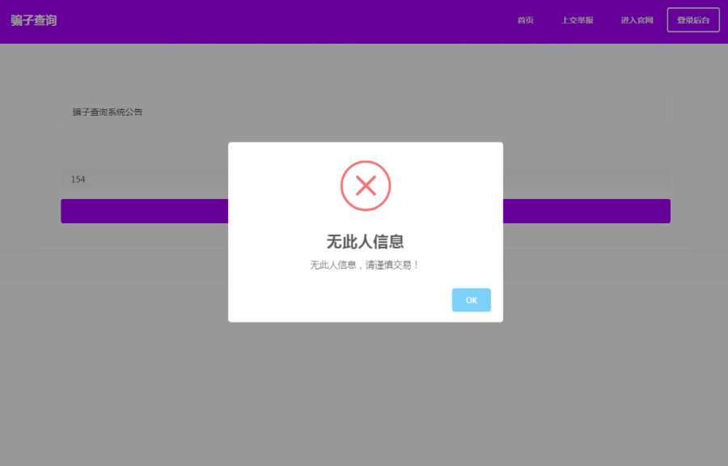Click the circled cross in the alert
Image resolution: width=728 pixels, height=466 pixels.
[x=366, y=186]
